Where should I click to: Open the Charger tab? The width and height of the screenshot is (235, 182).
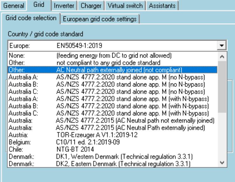pos(91,6)
